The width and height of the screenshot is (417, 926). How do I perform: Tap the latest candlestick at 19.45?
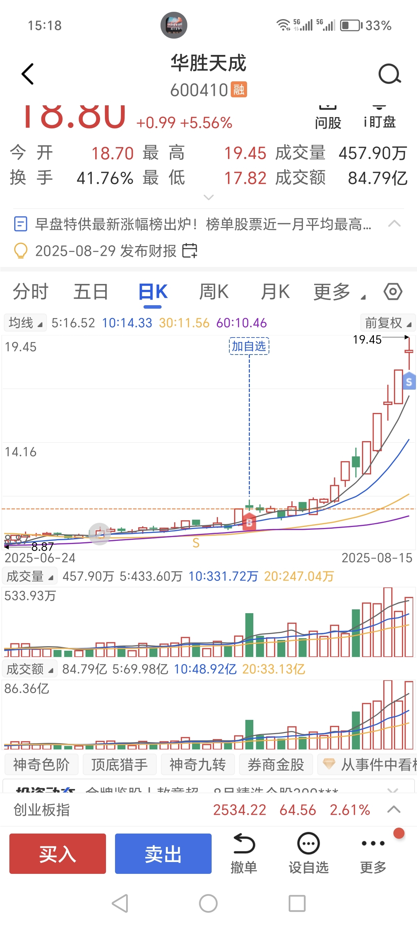click(x=409, y=353)
